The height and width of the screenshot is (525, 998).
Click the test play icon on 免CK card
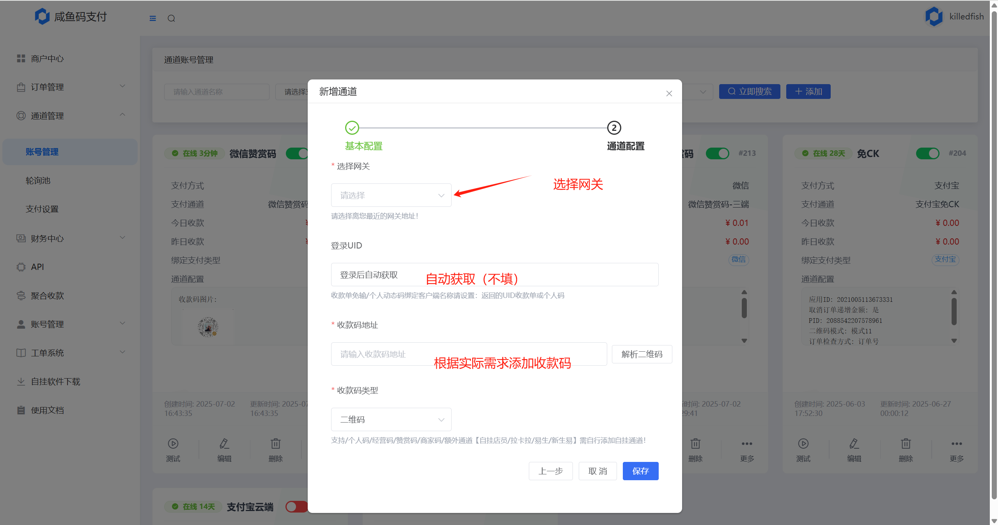pyautogui.click(x=803, y=444)
